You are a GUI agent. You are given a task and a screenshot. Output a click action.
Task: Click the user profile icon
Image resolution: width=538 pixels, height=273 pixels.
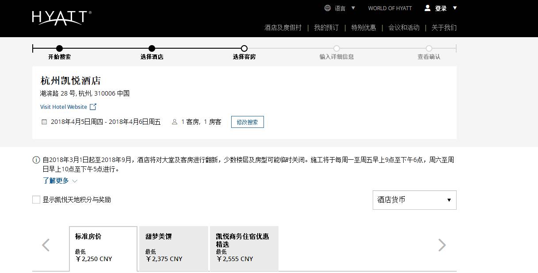pyautogui.click(x=427, y=8)
